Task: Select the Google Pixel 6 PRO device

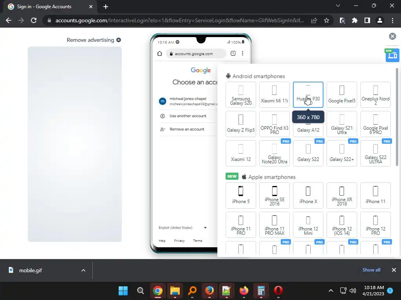Action: click(x=376, y=124)
